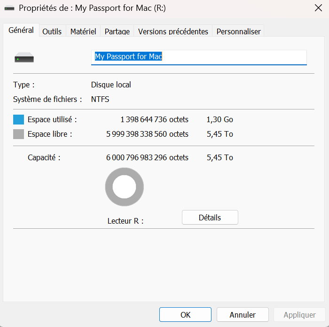Image resolution: width=329 pixels, height=327 pixels.
Task: Select the Partage tab
Action: 117,31
